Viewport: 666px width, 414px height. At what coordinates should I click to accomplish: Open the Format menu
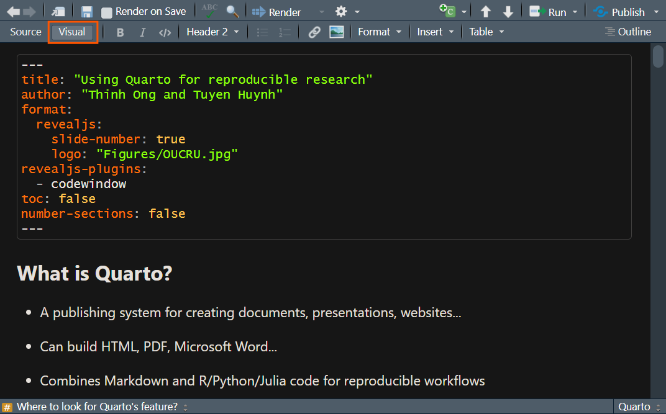(x=380, y=32)
